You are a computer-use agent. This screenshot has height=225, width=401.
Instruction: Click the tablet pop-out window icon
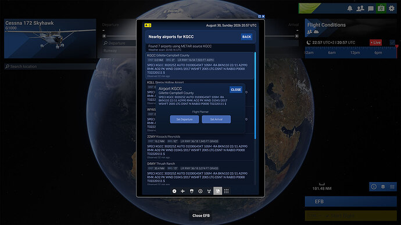point(260,16)
